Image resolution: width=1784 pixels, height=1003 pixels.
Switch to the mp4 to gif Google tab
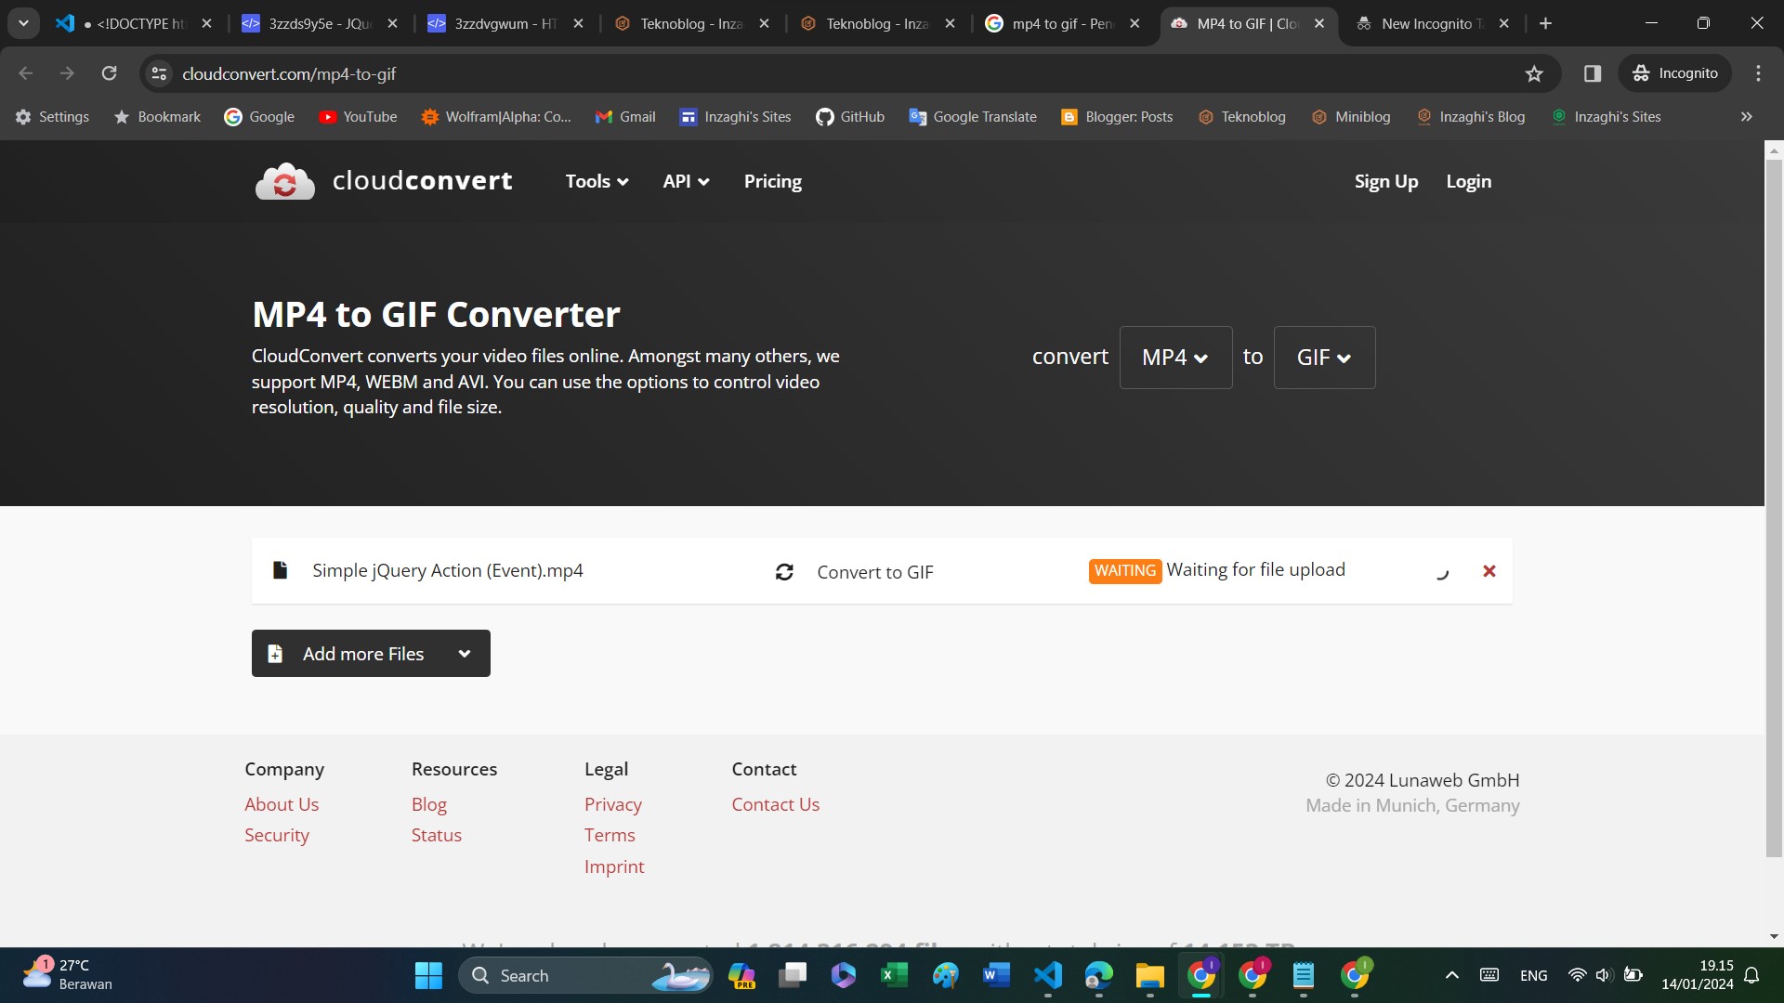[1062, 23]
